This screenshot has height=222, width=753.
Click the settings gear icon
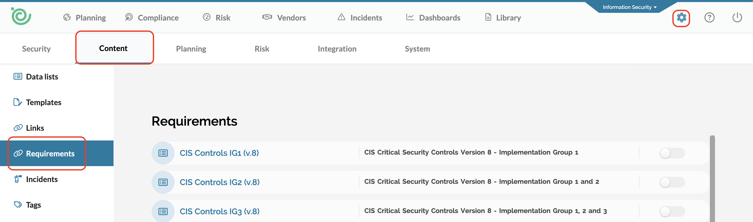click(681, 18)
